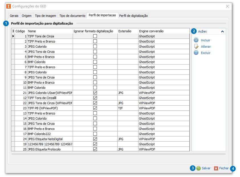Viewport: 240px width, 177px height.
Task: Sort by Engine conversão column header
Action: click(151, 31)
